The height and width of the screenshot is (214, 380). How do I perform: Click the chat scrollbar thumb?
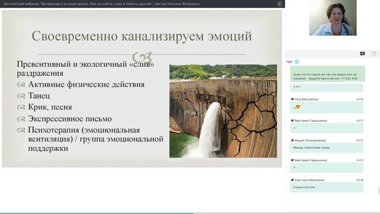[379, 191]
